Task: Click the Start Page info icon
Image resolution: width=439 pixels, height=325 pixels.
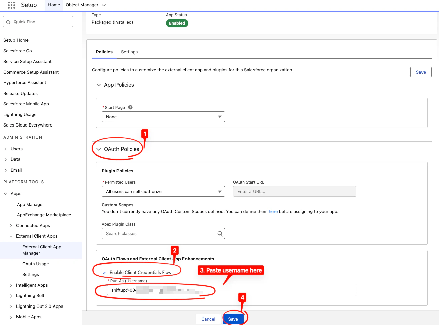Action: click(130, 107)
